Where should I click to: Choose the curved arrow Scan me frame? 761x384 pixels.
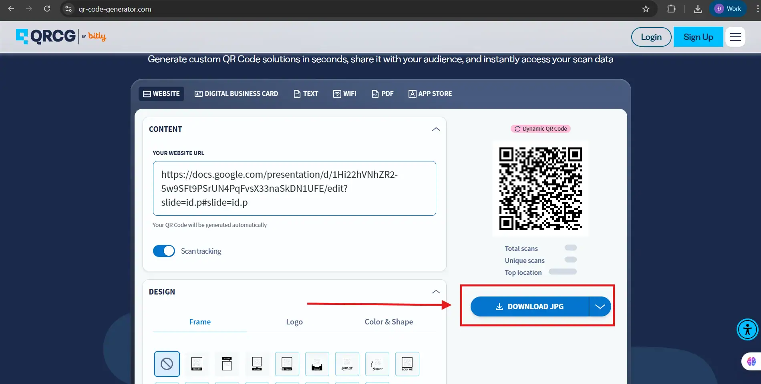click(377, 364)
